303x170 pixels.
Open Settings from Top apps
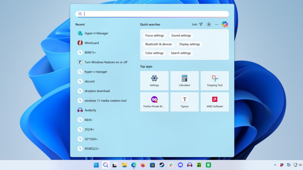pos(154,81)
